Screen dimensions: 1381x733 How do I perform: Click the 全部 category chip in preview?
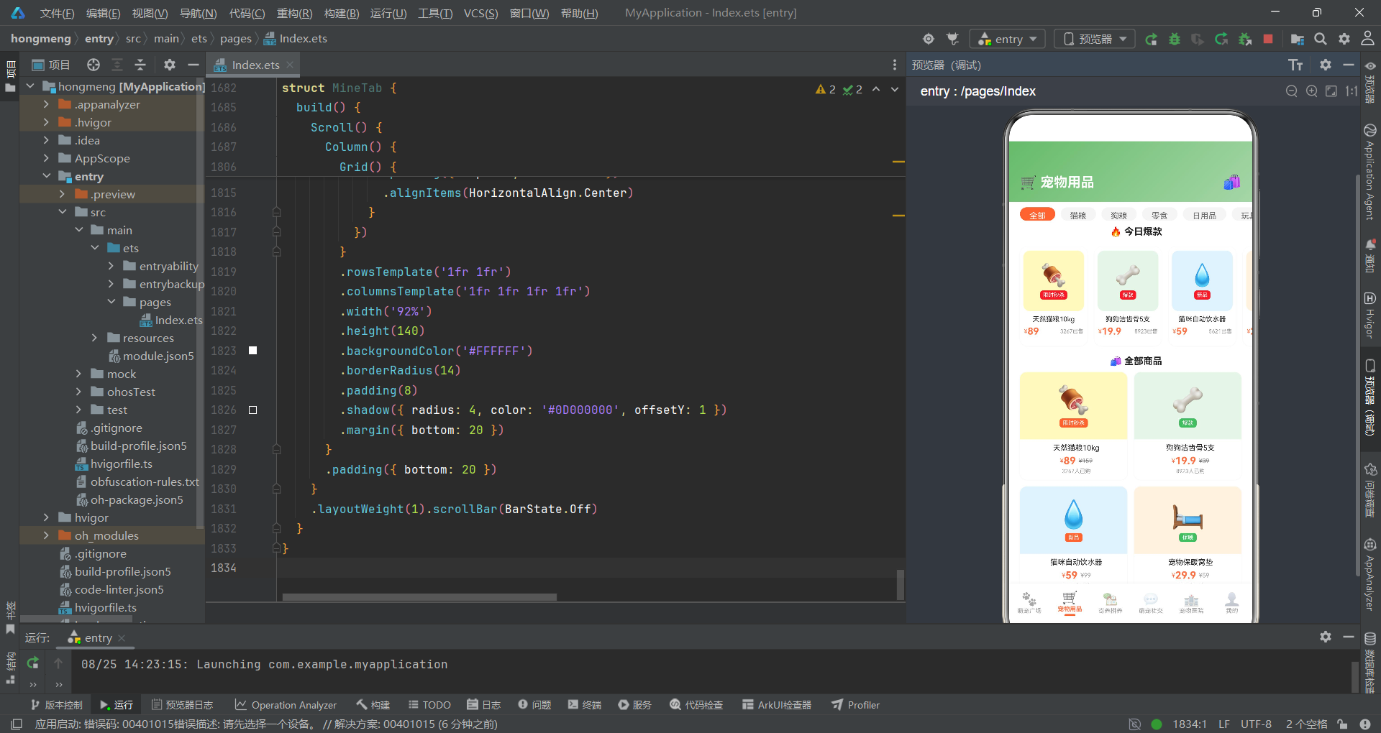(1037, 215)
